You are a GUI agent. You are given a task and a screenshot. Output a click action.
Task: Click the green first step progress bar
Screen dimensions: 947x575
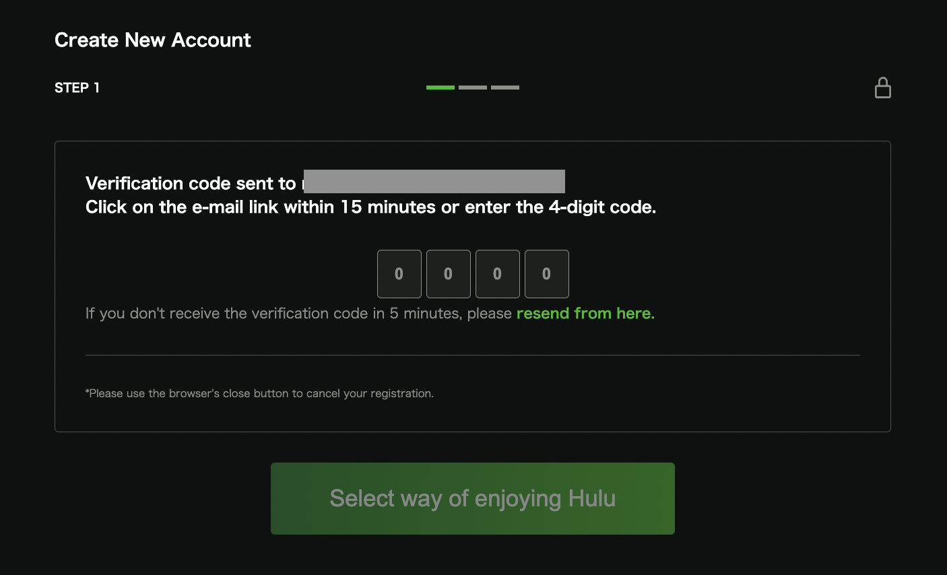click(440, 88)
